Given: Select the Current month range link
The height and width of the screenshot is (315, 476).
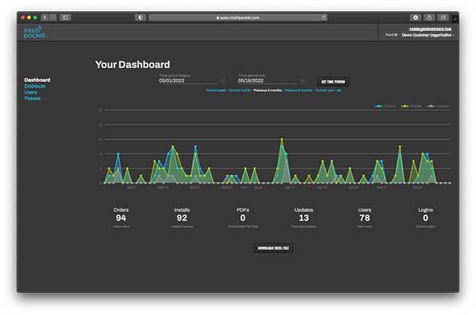Looking at the screenshot, I should 240,90.
